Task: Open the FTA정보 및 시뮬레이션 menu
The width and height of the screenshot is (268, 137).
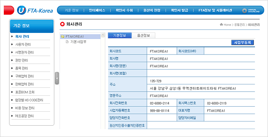Action: pos(215,10)
